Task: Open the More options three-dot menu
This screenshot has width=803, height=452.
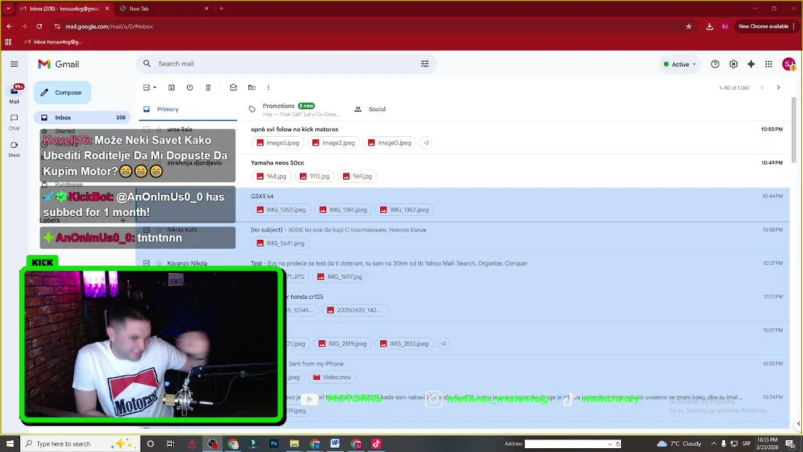Action: pyautogui.click(x=269, y=88)
